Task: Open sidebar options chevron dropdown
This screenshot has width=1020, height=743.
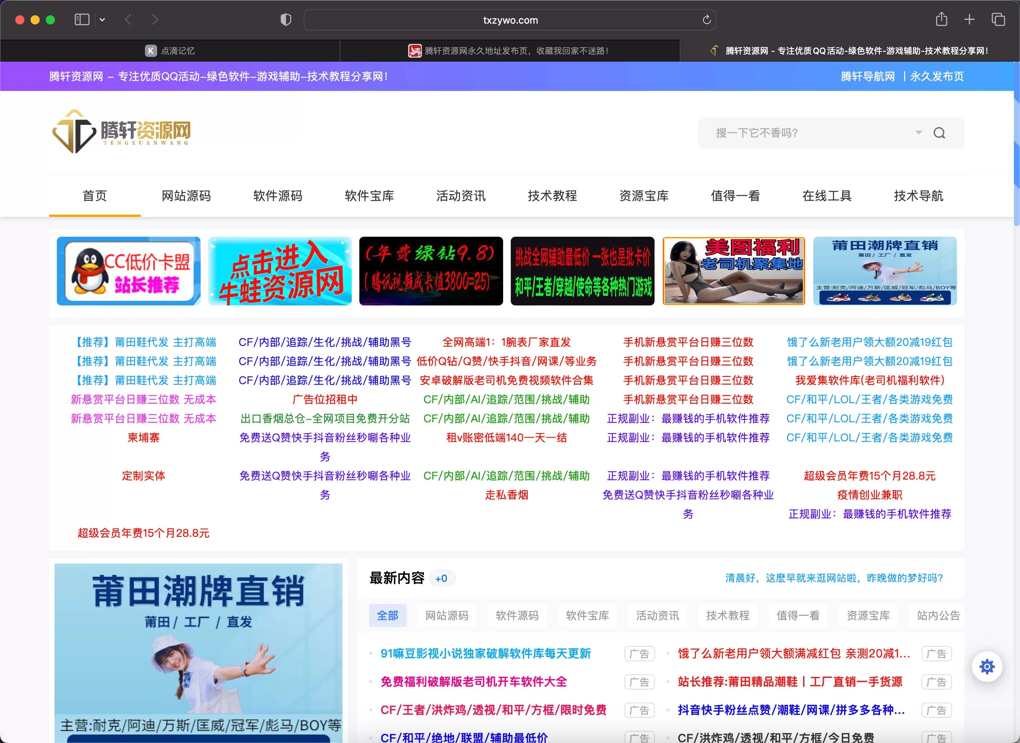Action: [102, 20]
